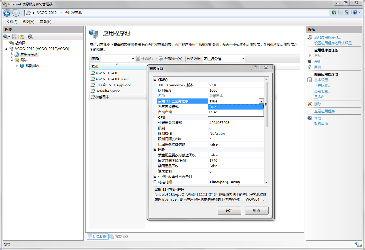
Task: Click the Up One Level folder icon
Action: [x=22, y=37]
